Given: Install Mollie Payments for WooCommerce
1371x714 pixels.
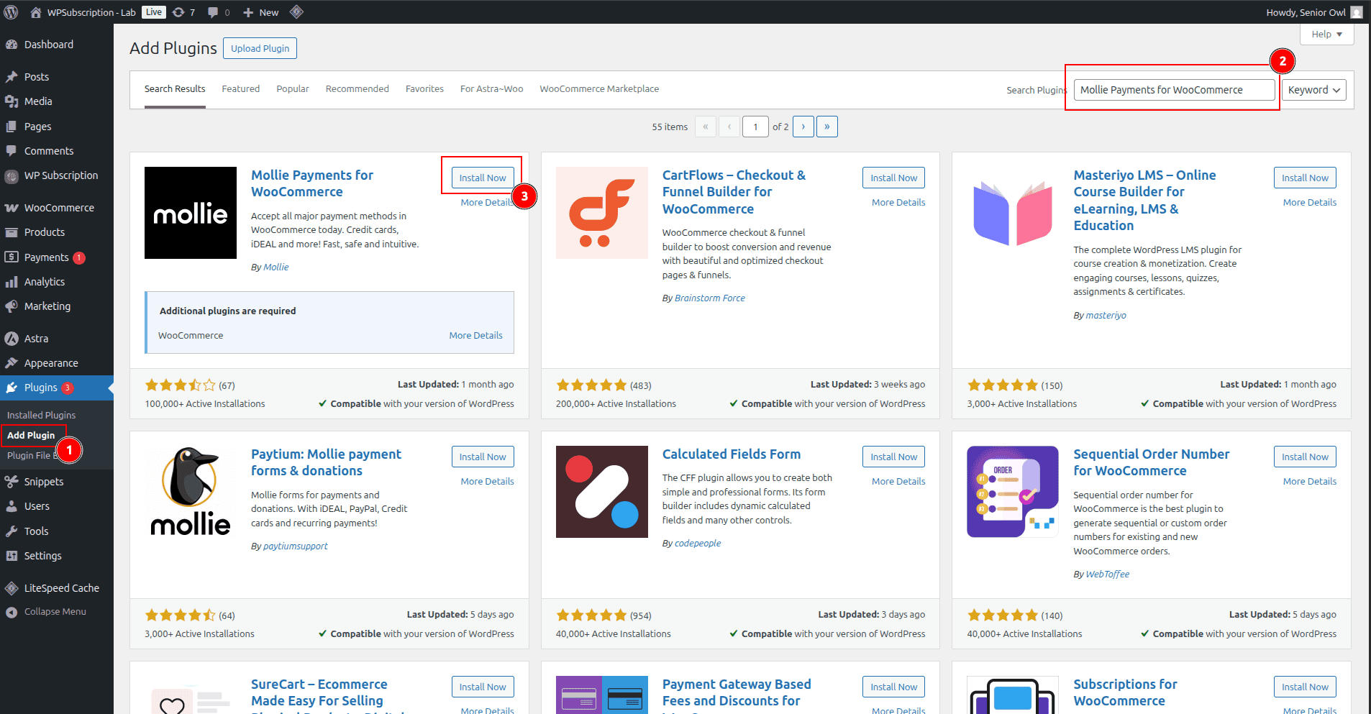Looking at the screenshot, I should 483,178.
